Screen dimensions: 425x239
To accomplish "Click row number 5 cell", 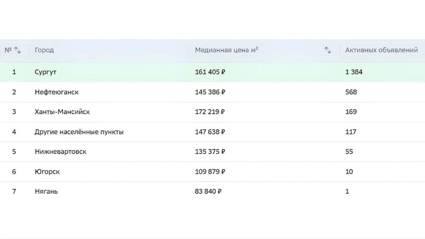I will (x=14, y=152).
